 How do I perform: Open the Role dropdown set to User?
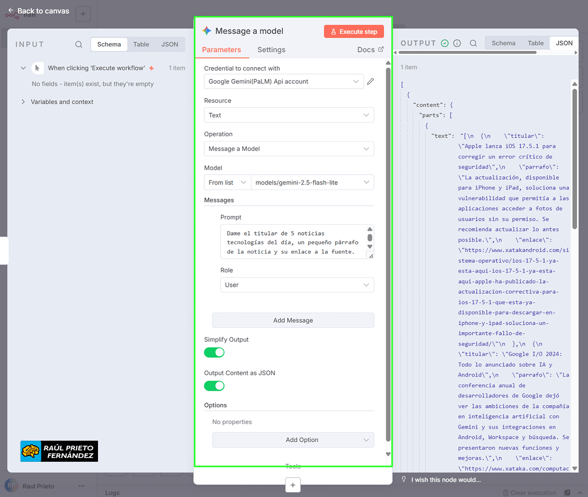click(297, 284)
